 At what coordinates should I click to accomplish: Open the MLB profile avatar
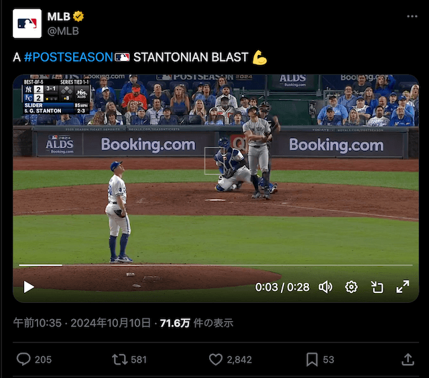click(27, 23)
